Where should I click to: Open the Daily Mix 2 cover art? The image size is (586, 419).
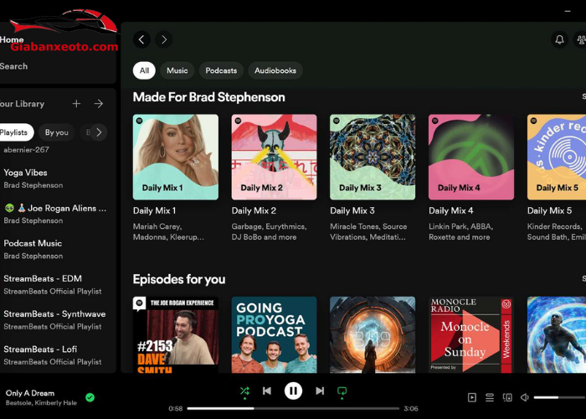pos(275,158)
